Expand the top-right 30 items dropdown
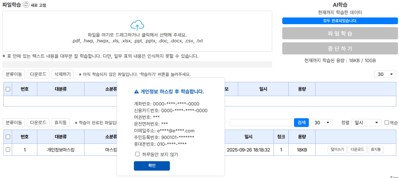This screenshot has width=399, height=178. click(385, 74)
